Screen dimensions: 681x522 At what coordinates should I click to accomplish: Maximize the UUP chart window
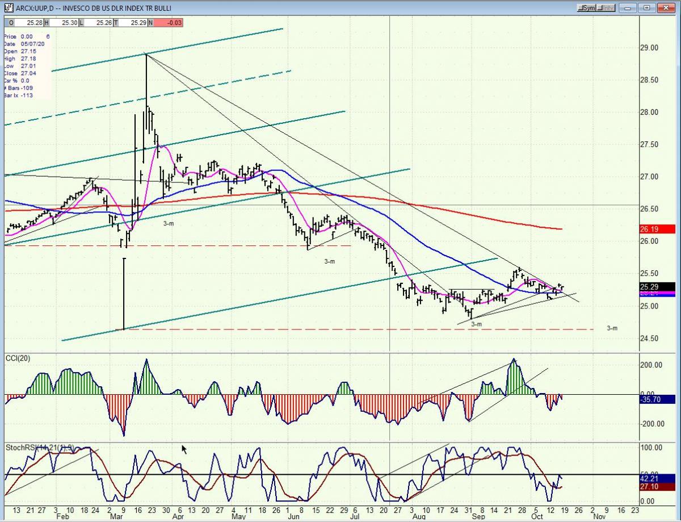point(646,8)
